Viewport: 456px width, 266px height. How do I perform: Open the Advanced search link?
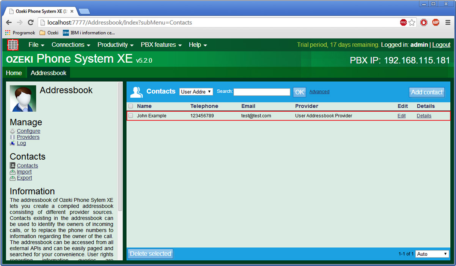coord(319,92)
